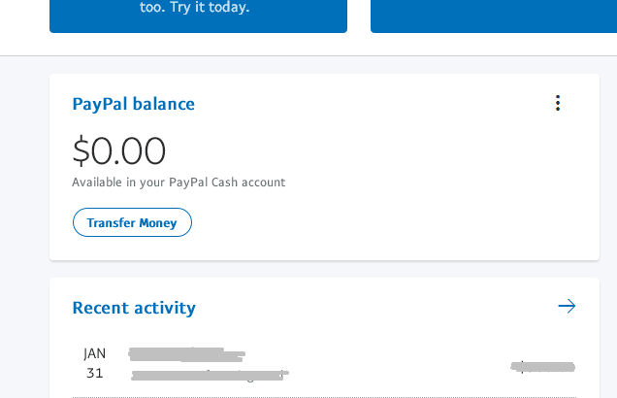Image resolution: width=617 pixels, height=398 pixels.
Task: Open the blurred transaction name on Jan 31
Action: pos(186,353)
